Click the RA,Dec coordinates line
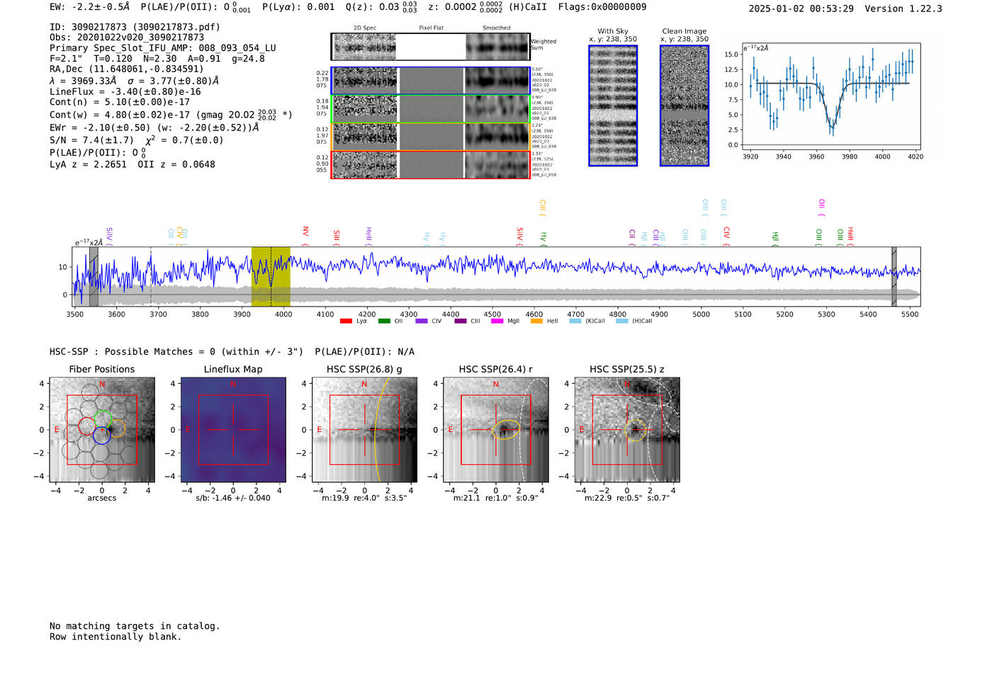The image size is (992, 675). tap(126, 69)
